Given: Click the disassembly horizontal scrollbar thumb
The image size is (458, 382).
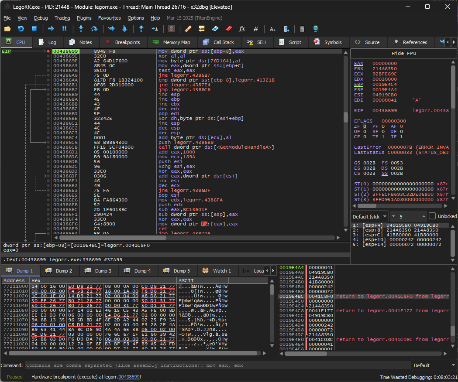Looking at the screenshot, I should click(x=112, y=238).
